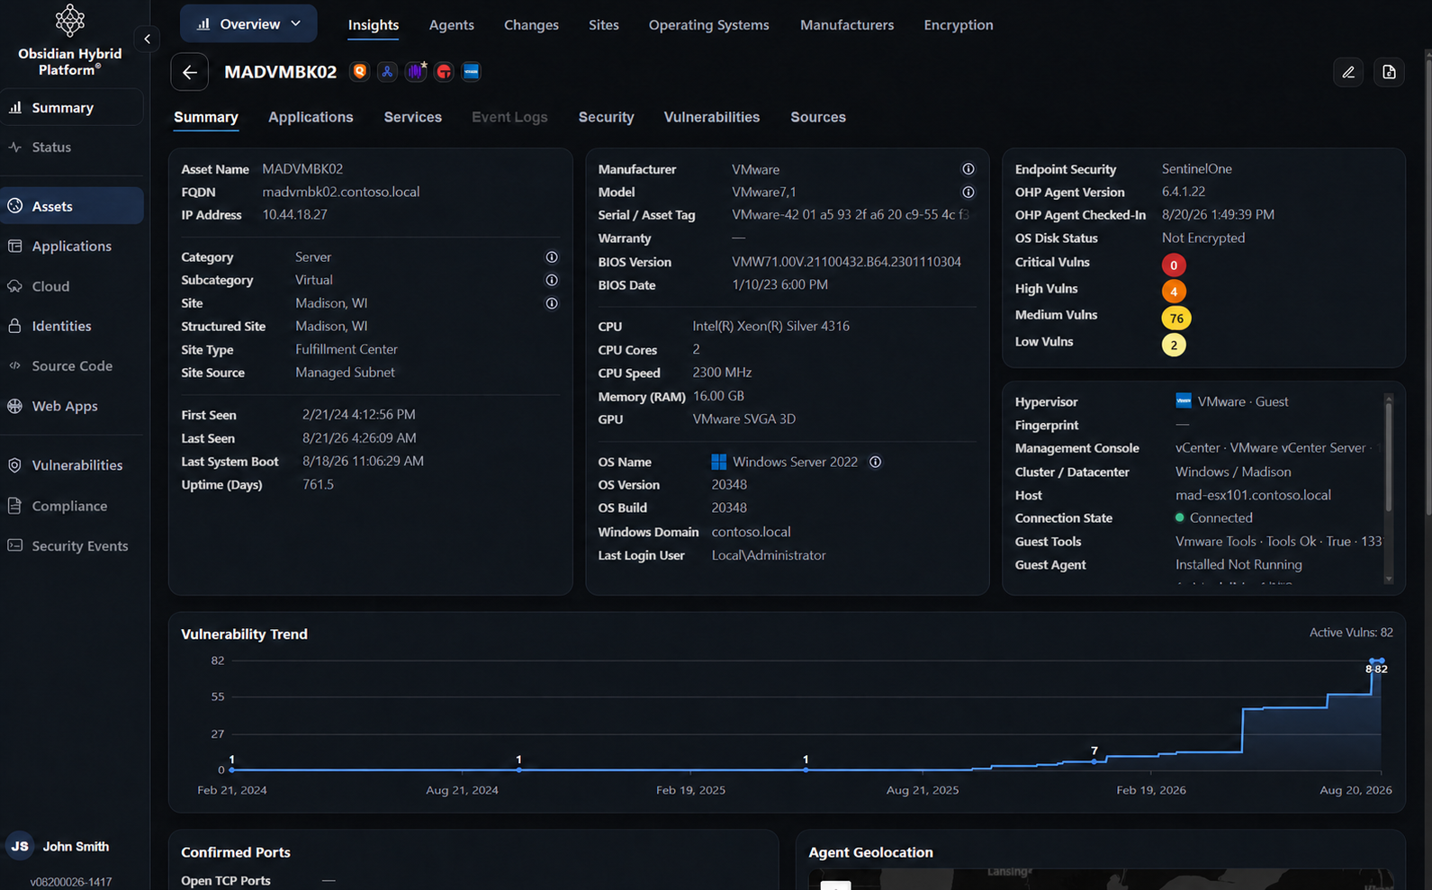Select the asset Summary tab
Screen dimensions: 1432x890
(x=206, y=117)
